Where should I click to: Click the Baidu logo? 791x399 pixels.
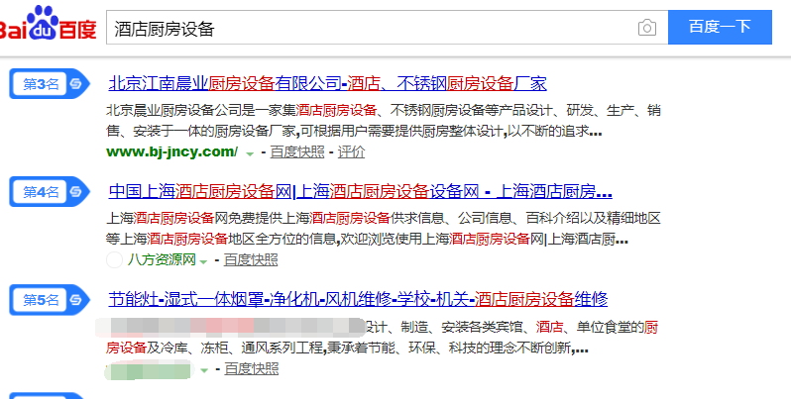(x=48, y=24)
